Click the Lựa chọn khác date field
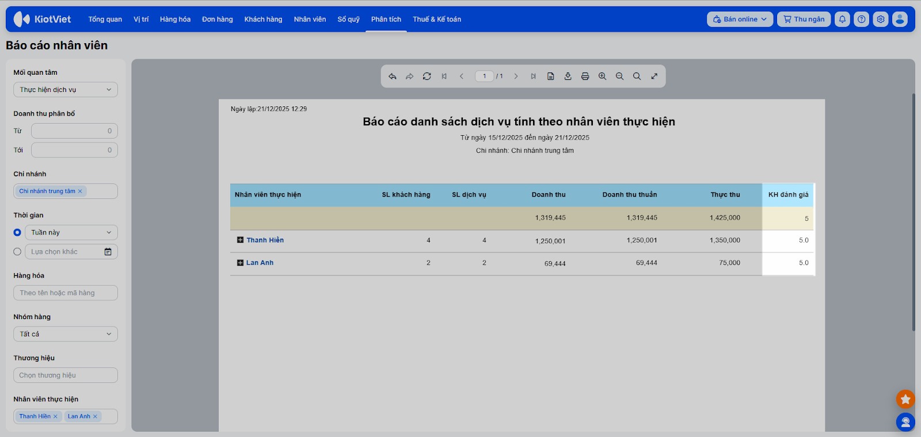Viewport: 921px width, 437px height. point(71,252)
